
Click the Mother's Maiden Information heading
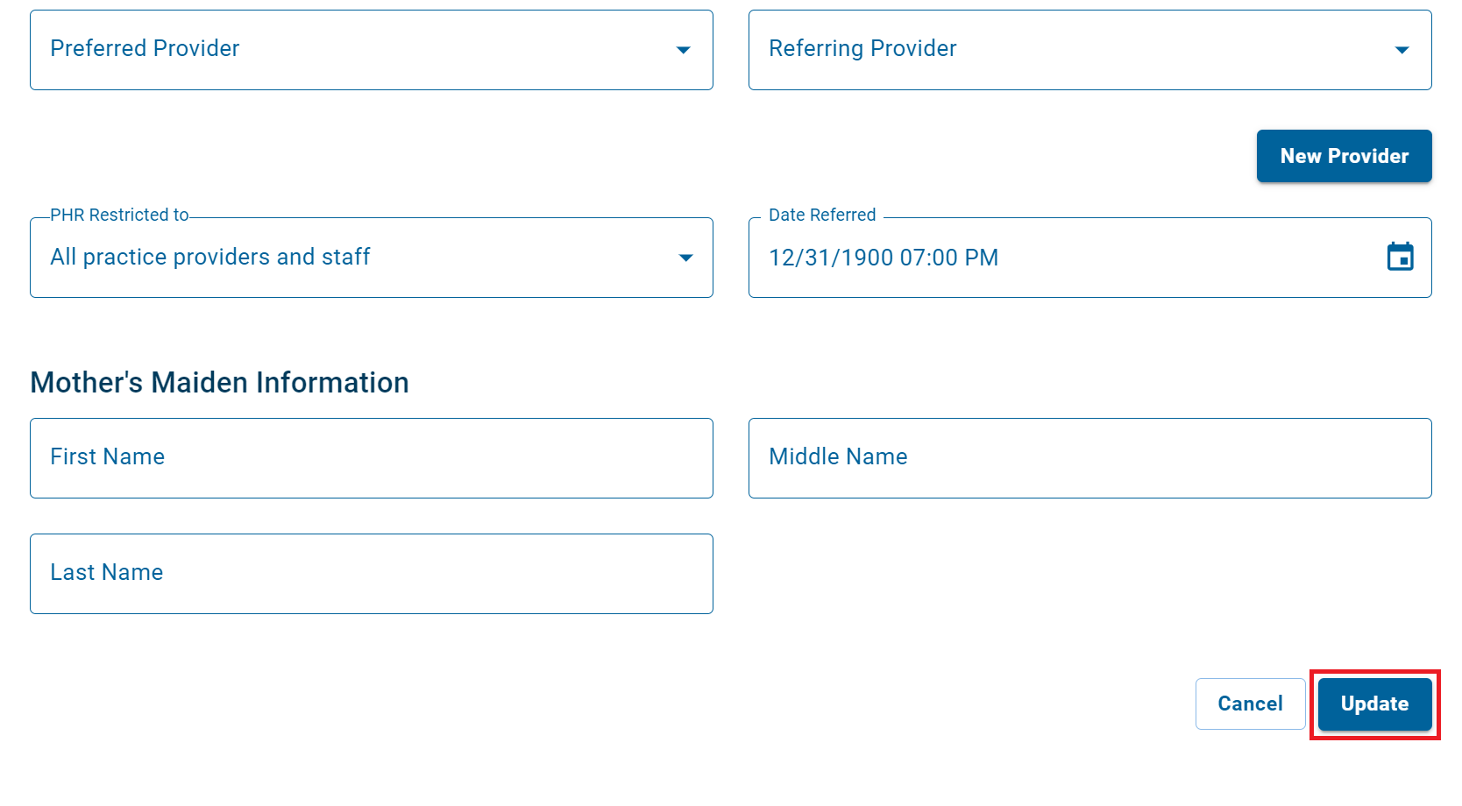pyautogui.click(x=219, y=382)
